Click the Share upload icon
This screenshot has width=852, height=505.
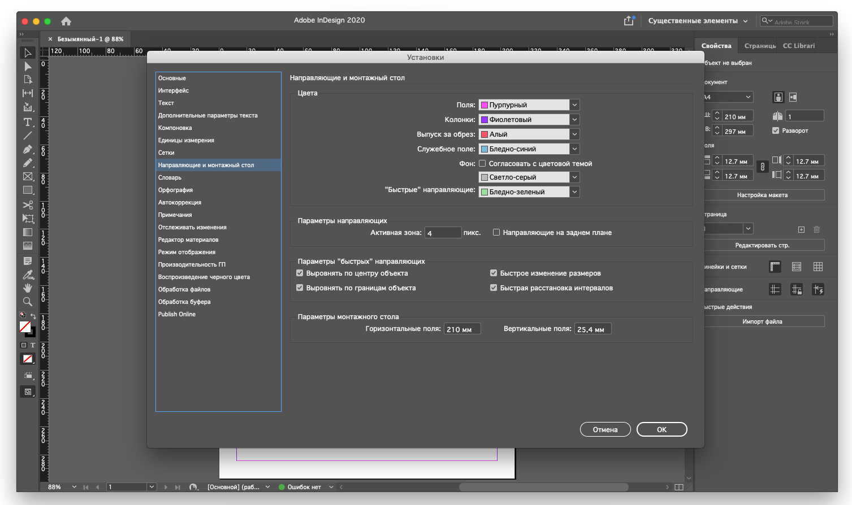pyautogui.click(x=629, y=21)
